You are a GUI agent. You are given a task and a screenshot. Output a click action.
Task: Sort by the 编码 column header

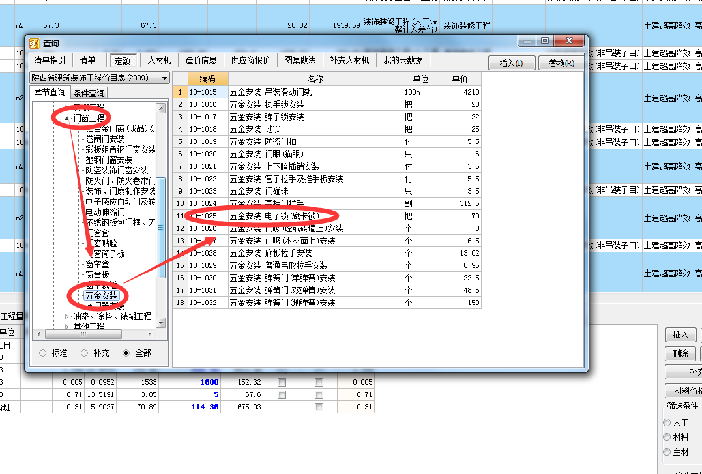(208, 79)
